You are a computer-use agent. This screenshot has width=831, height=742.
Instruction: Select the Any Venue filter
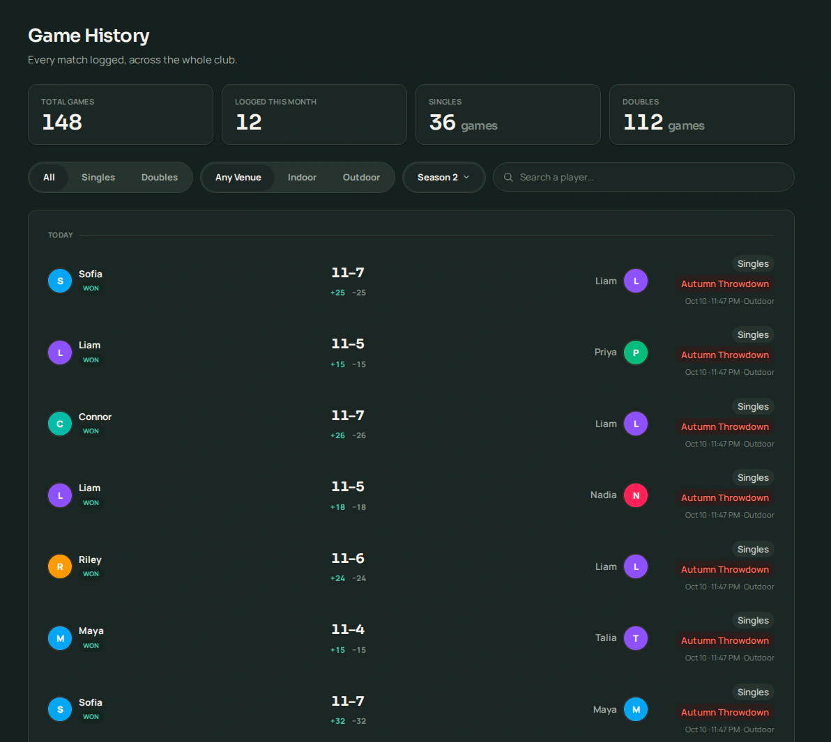[x=238, y=178]
